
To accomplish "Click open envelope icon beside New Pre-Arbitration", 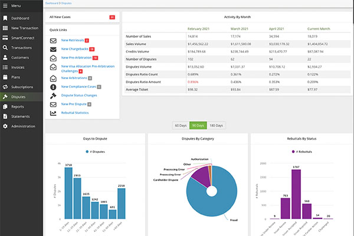I will (53, 58).
